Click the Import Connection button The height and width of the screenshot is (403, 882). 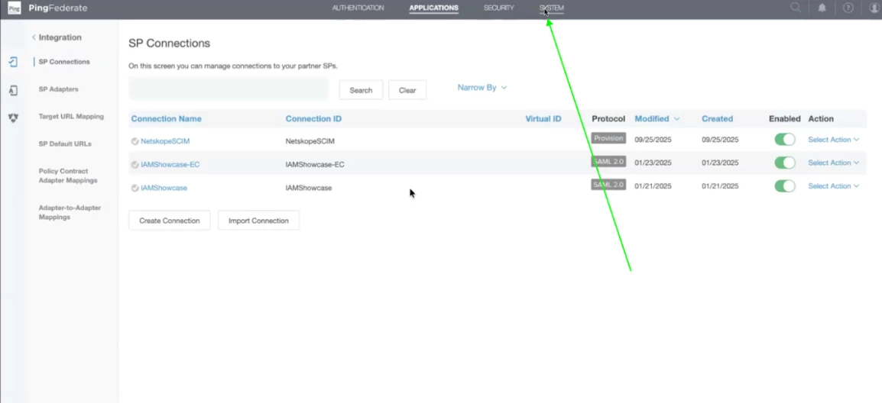[x=259, y=221]
